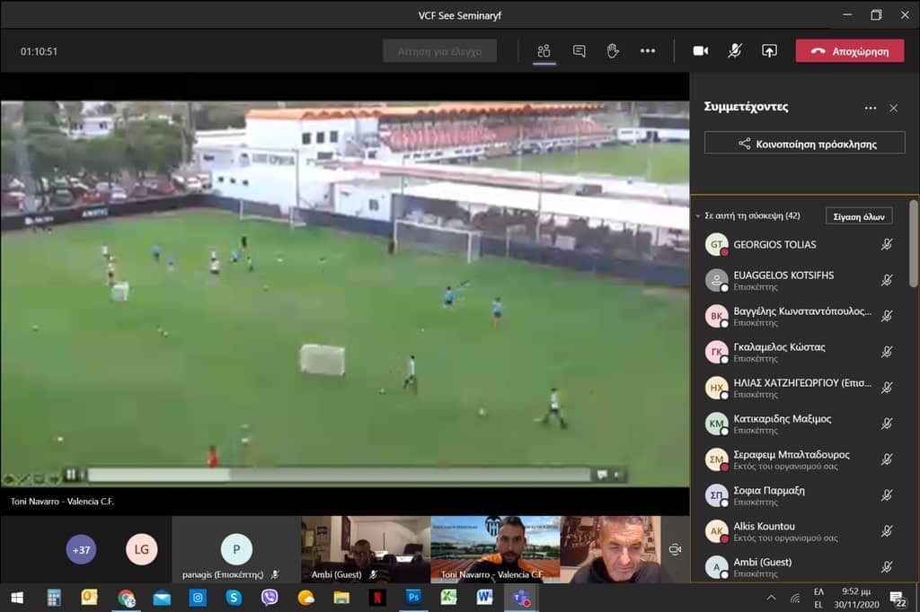Select participant Κατικαριδης Μαξιμος
Image resolution: width=920 pixels, height=612 pixels.
click(x=801, y=424)
